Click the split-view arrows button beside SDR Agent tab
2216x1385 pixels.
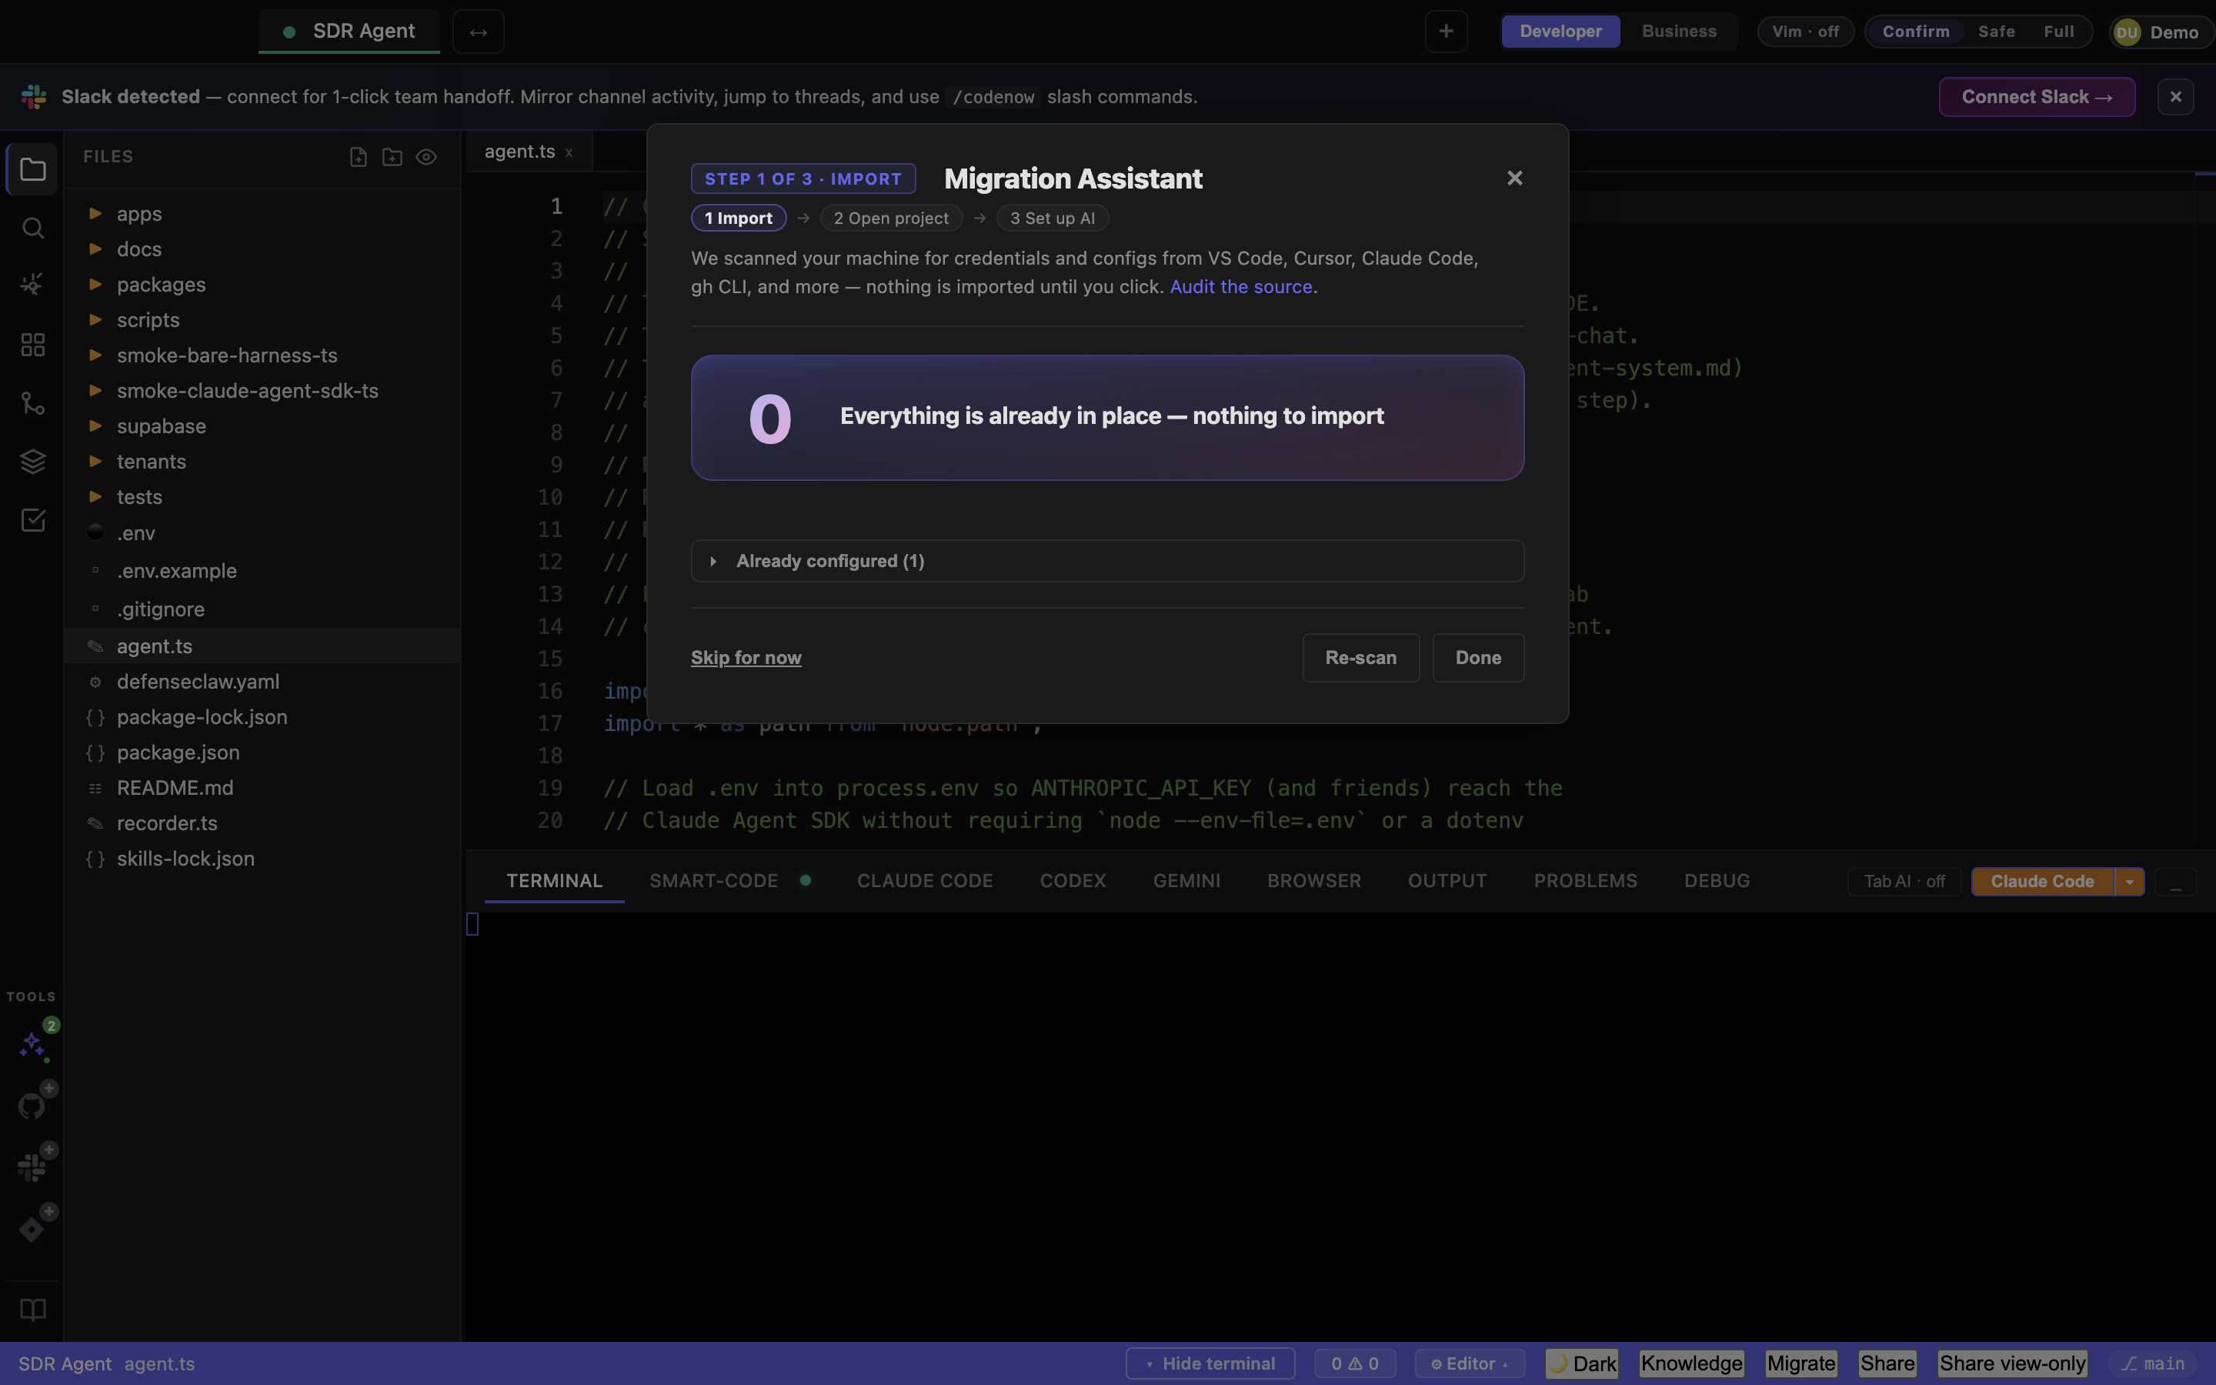(478, 32)
